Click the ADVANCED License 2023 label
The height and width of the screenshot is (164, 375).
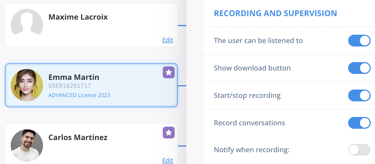click(x=79, y=95)
